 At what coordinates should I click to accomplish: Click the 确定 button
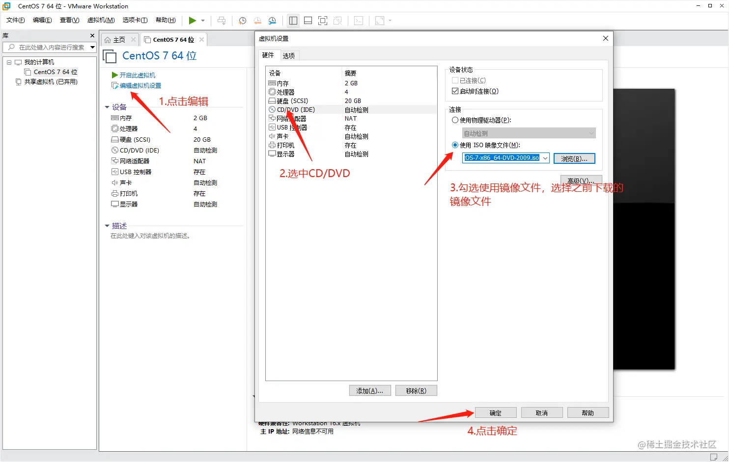pyautogui.click(x=496, y=412)
